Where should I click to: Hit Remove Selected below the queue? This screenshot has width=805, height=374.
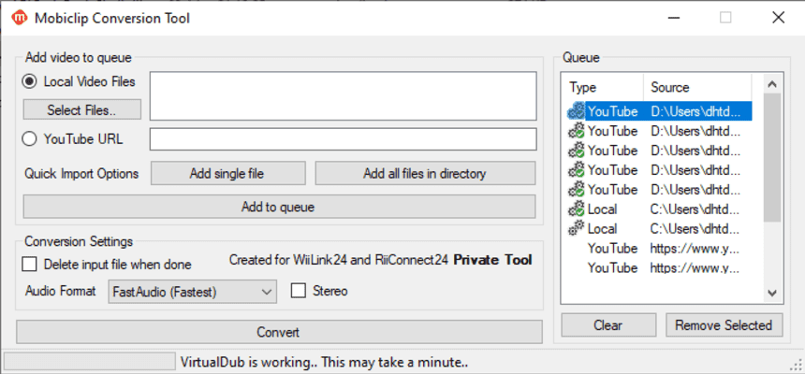point(724,325)
